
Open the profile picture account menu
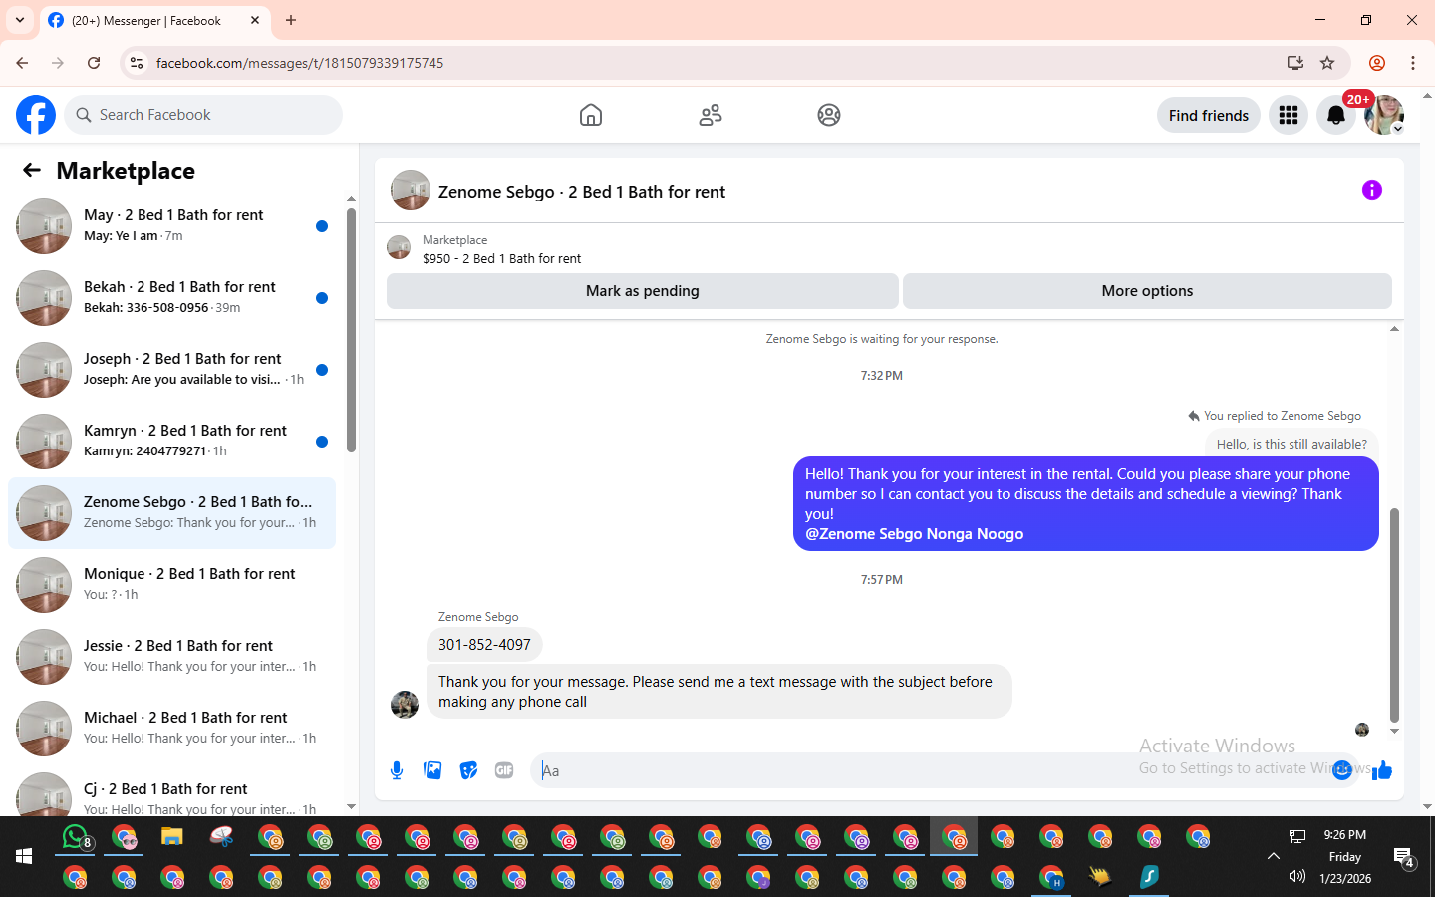(x=1384, y=115)
